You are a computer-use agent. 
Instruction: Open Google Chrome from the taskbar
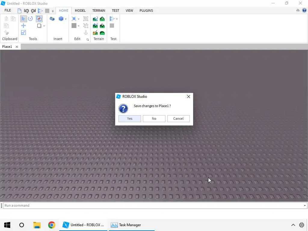click(52, 225)
